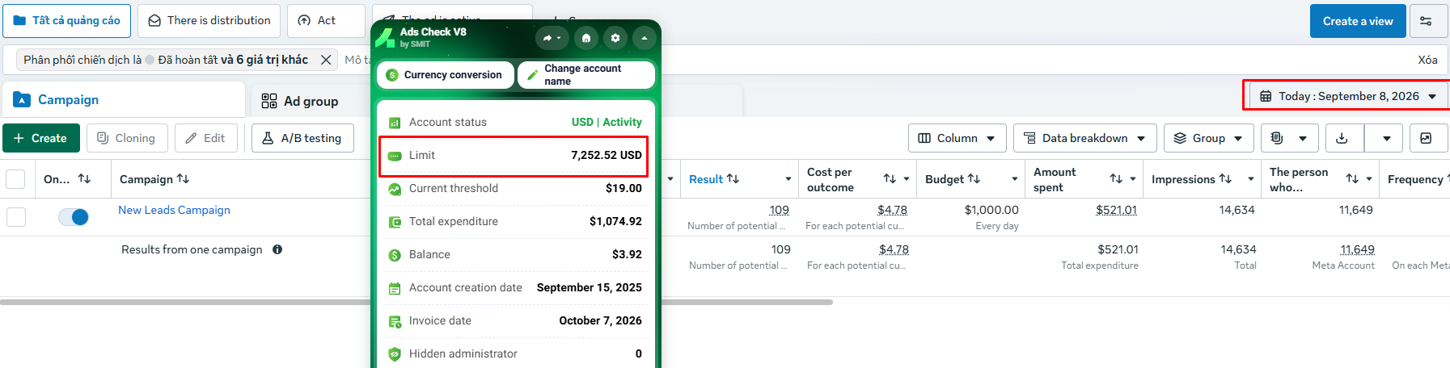The image size is (1450, 368).
Task: Open the settings gear in Ads Check V8
Action: 615,38
